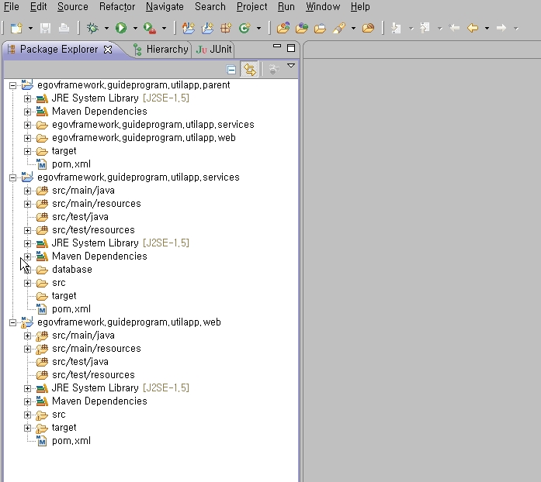Close the Package Explorer tab
The width and height of the screenshot is (541, 482).
coord(108,49)
